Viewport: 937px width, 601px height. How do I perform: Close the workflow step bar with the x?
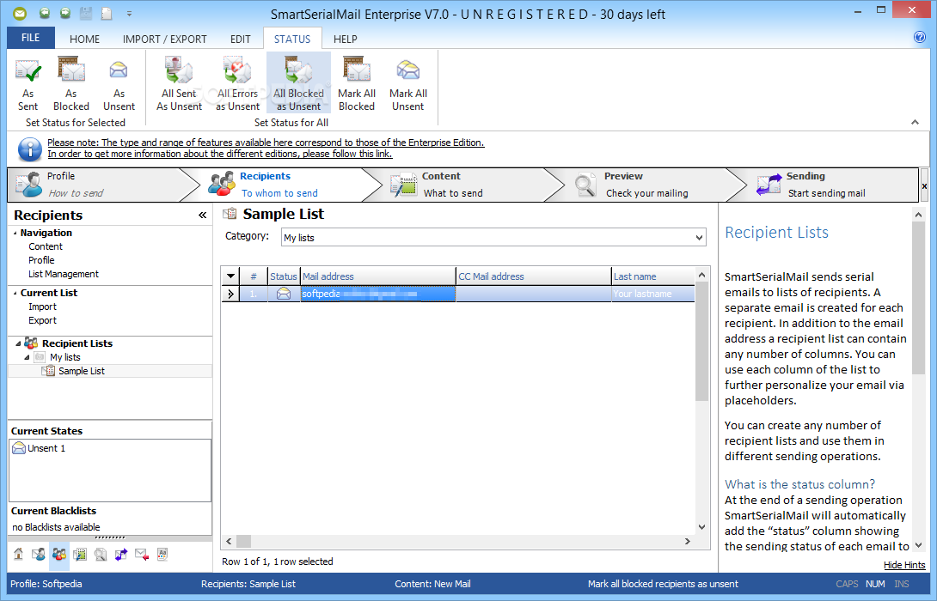point(924,186)
